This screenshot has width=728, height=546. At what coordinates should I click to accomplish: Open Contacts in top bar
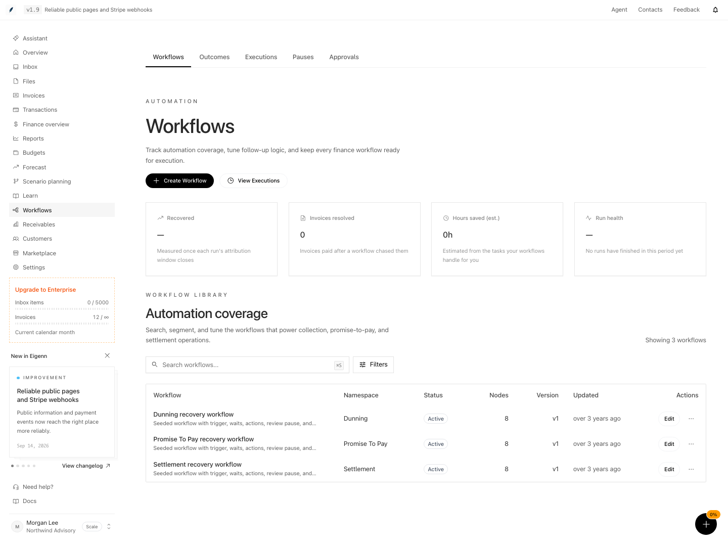click(650, 10)
